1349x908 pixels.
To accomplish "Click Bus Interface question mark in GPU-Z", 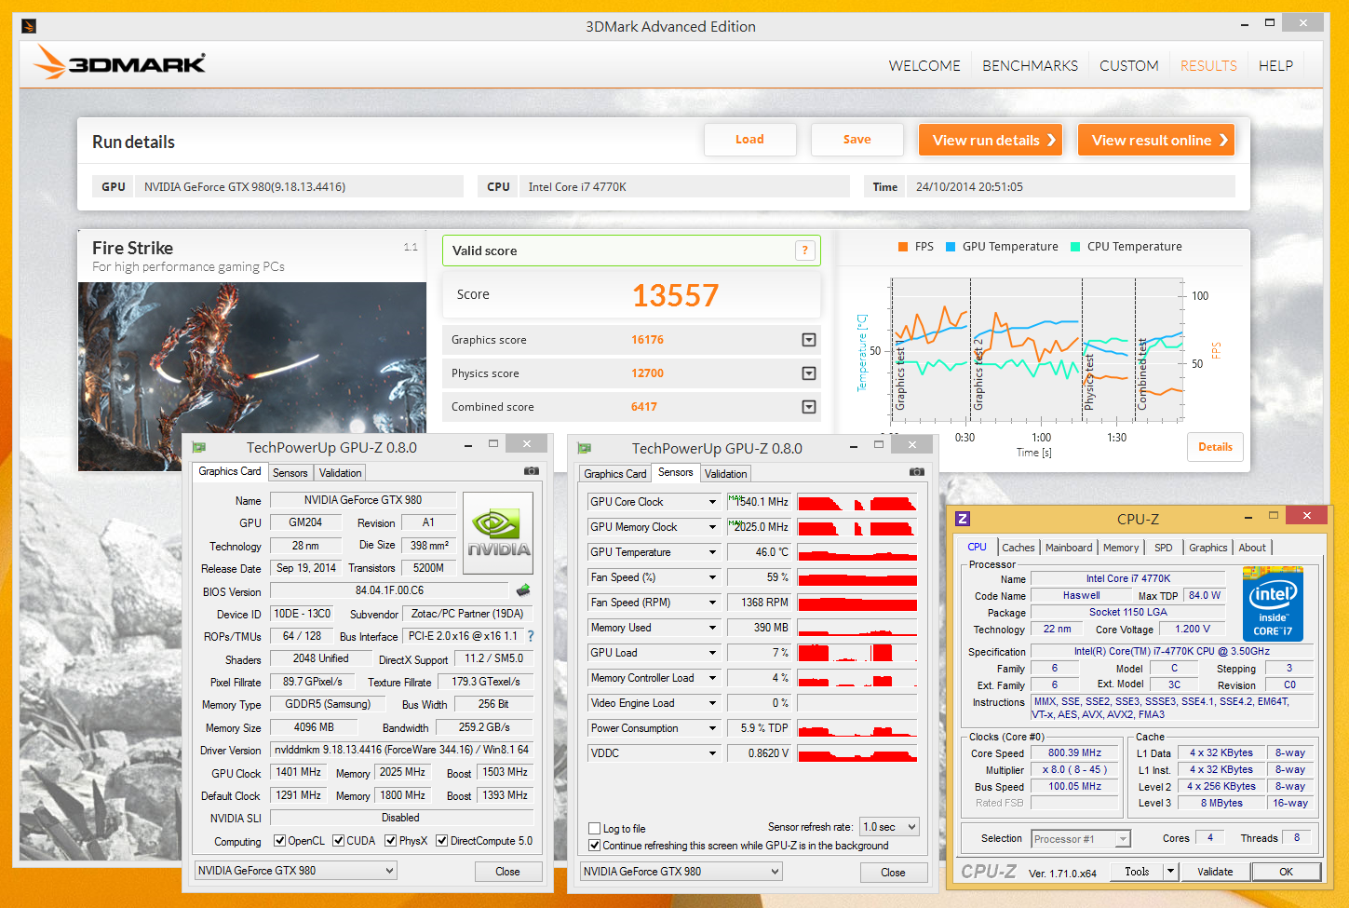I will (531, 636).
